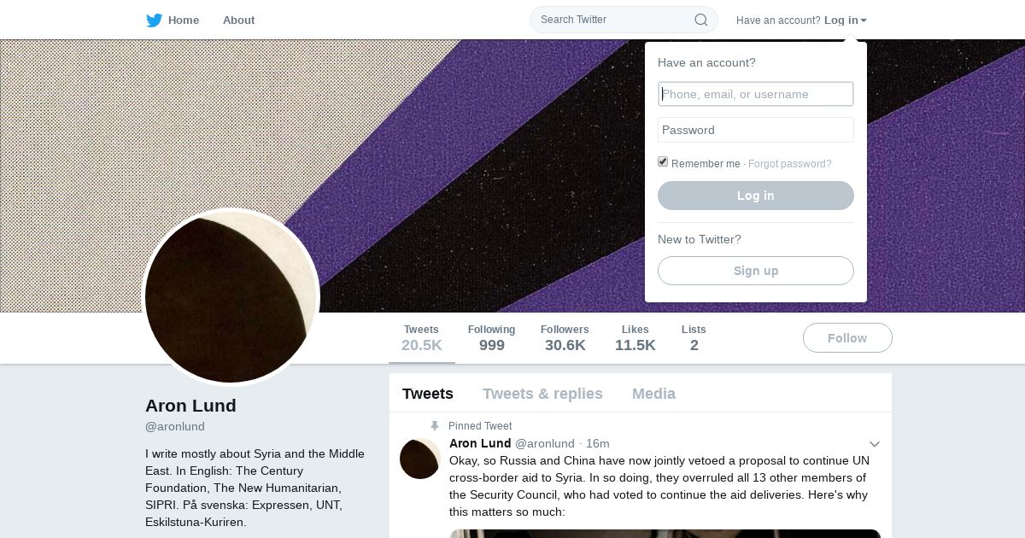Switch to Tweets & replies tab

542,394
